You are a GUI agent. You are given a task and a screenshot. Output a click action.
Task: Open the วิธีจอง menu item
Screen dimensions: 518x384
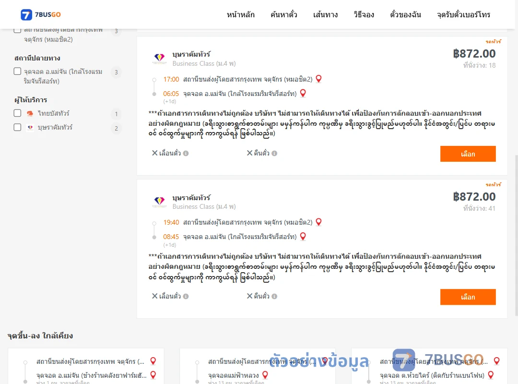point(364,14)
